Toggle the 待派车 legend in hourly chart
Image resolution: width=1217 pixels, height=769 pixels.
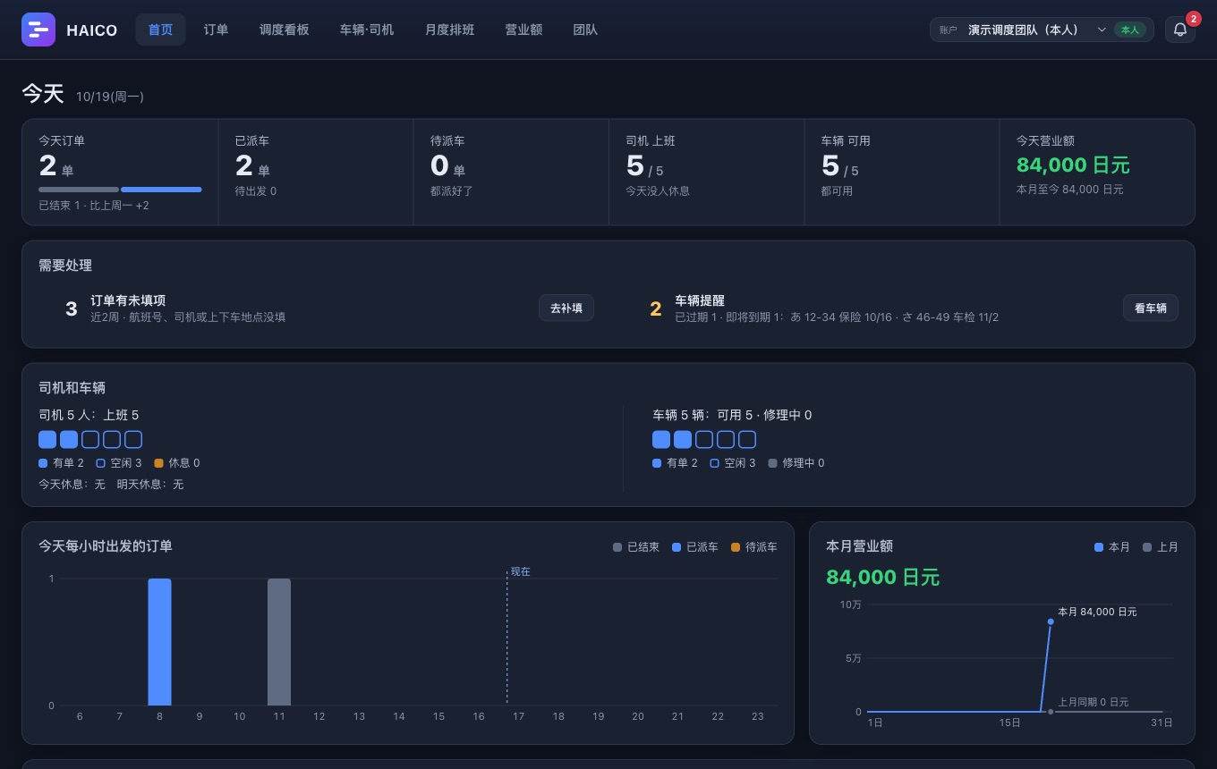(754, 547)
